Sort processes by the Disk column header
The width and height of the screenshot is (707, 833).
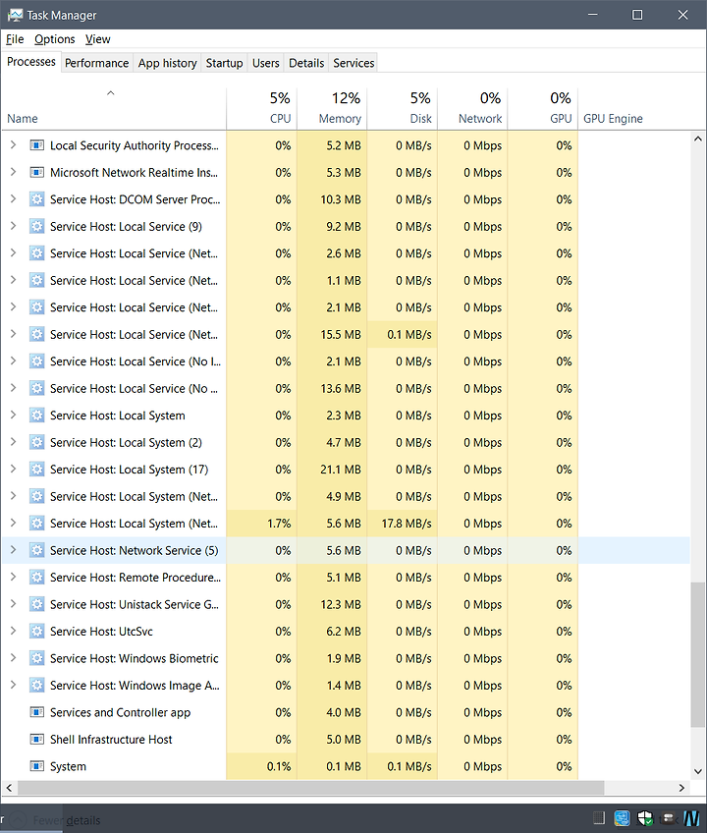[x=402, y=108]
